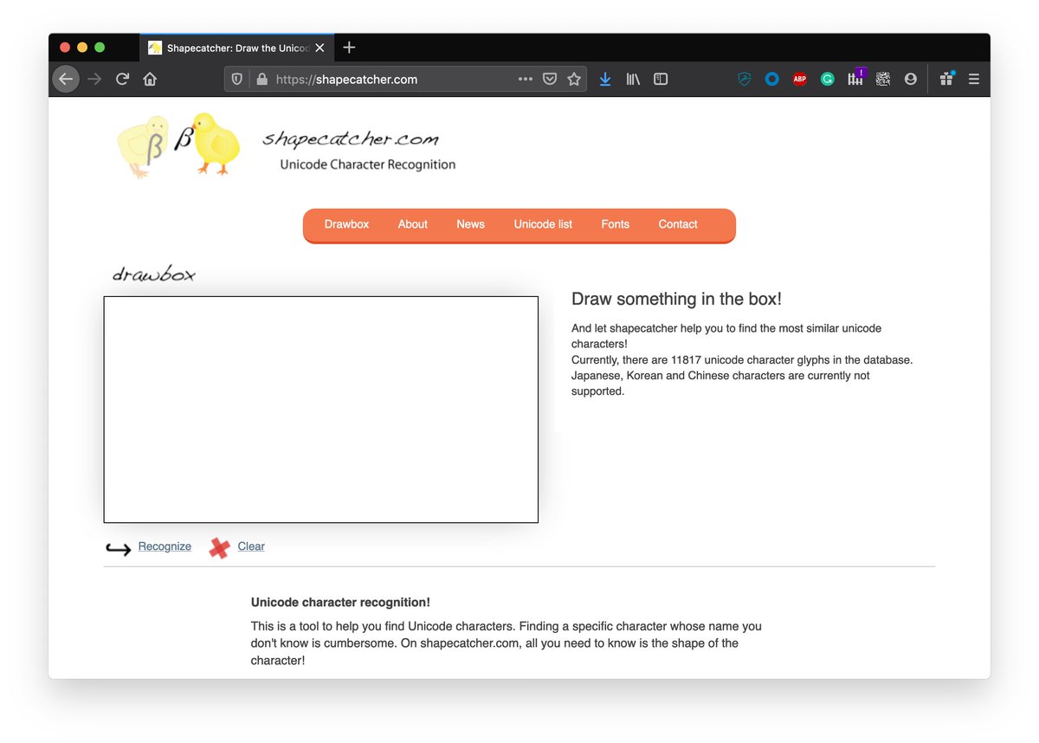Click the chick logo image
Viewport: 1039px width, 743px height.
178,145
